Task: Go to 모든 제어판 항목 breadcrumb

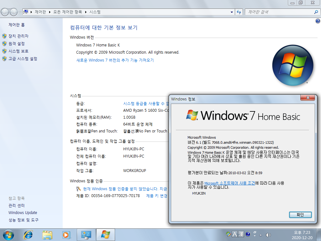Action: [x=68, y=12]
